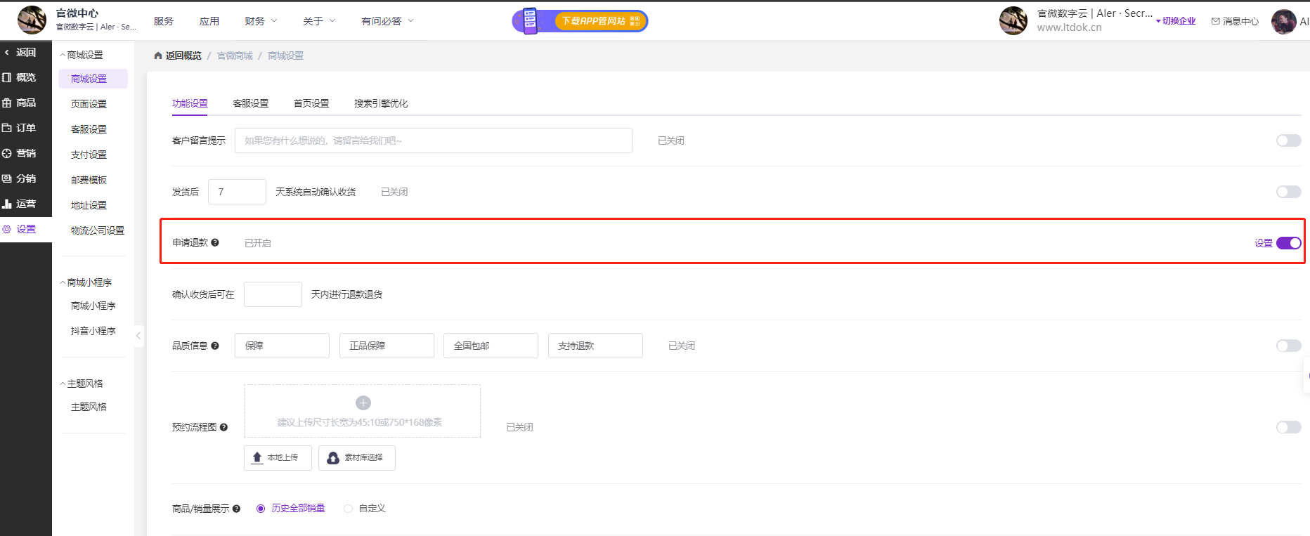Click the 申请退款 help question-mark icon
Image resolution: width=1310 pixels, height=536 pixels.
point(215,242)
